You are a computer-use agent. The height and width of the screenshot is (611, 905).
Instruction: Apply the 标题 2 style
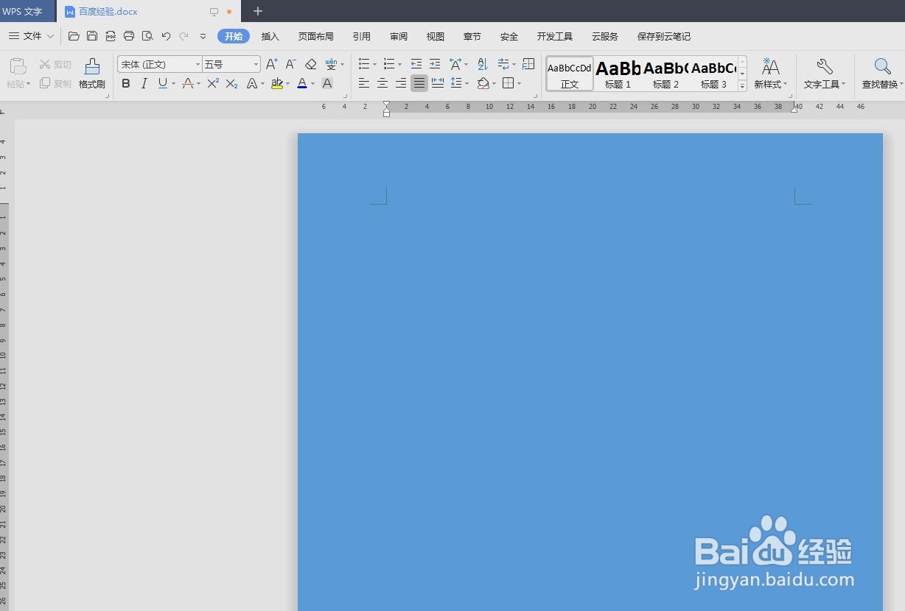pyautogui.click(x=665, y=74)
